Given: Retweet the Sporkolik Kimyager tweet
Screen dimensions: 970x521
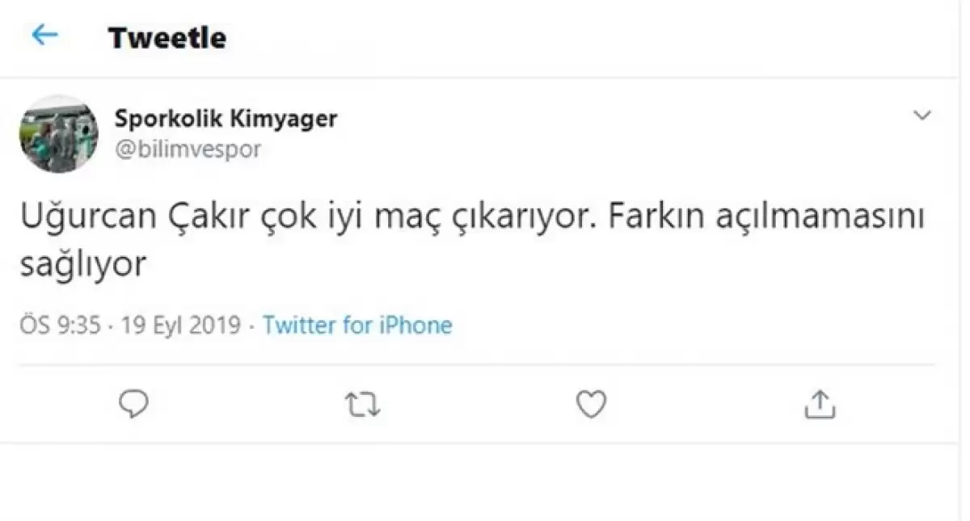Looking at the screenshot, I should [362, 404].
